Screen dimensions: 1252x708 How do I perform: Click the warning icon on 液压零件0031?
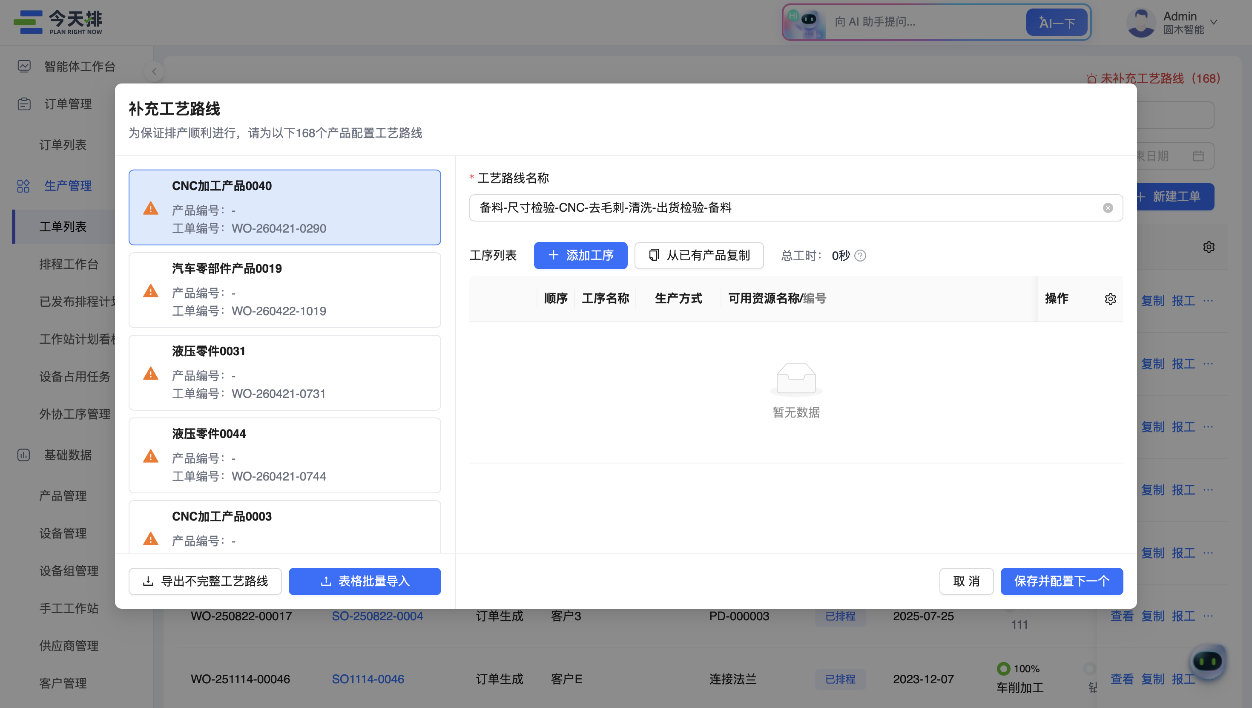(x=151, y=373)
